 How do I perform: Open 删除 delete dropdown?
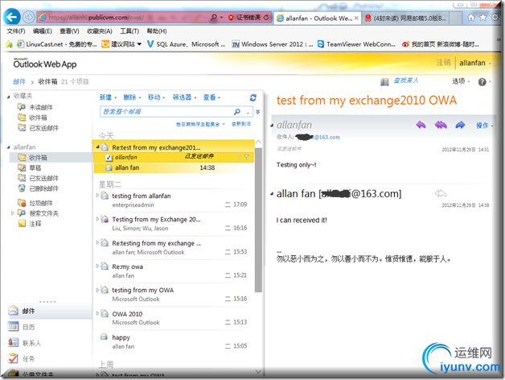132,97
